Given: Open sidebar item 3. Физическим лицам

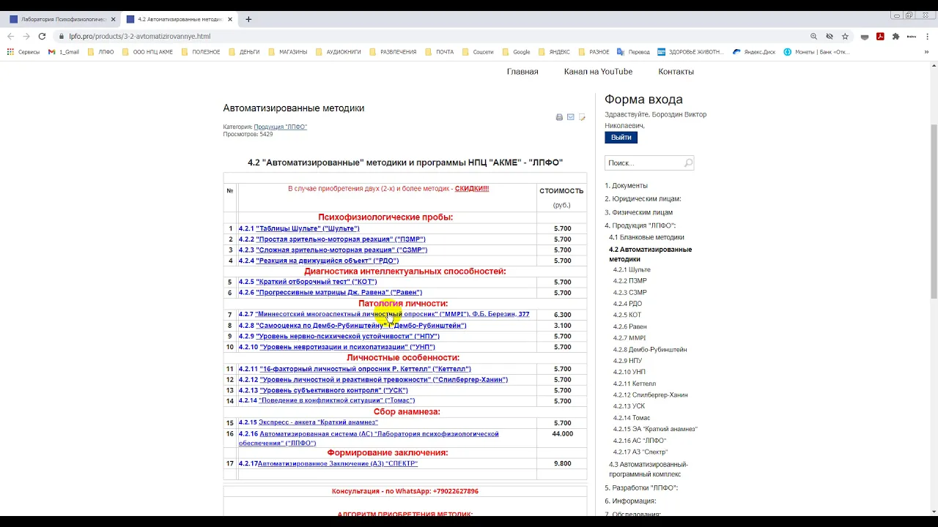Looking at the screenshot, I should tap(639, 212).
